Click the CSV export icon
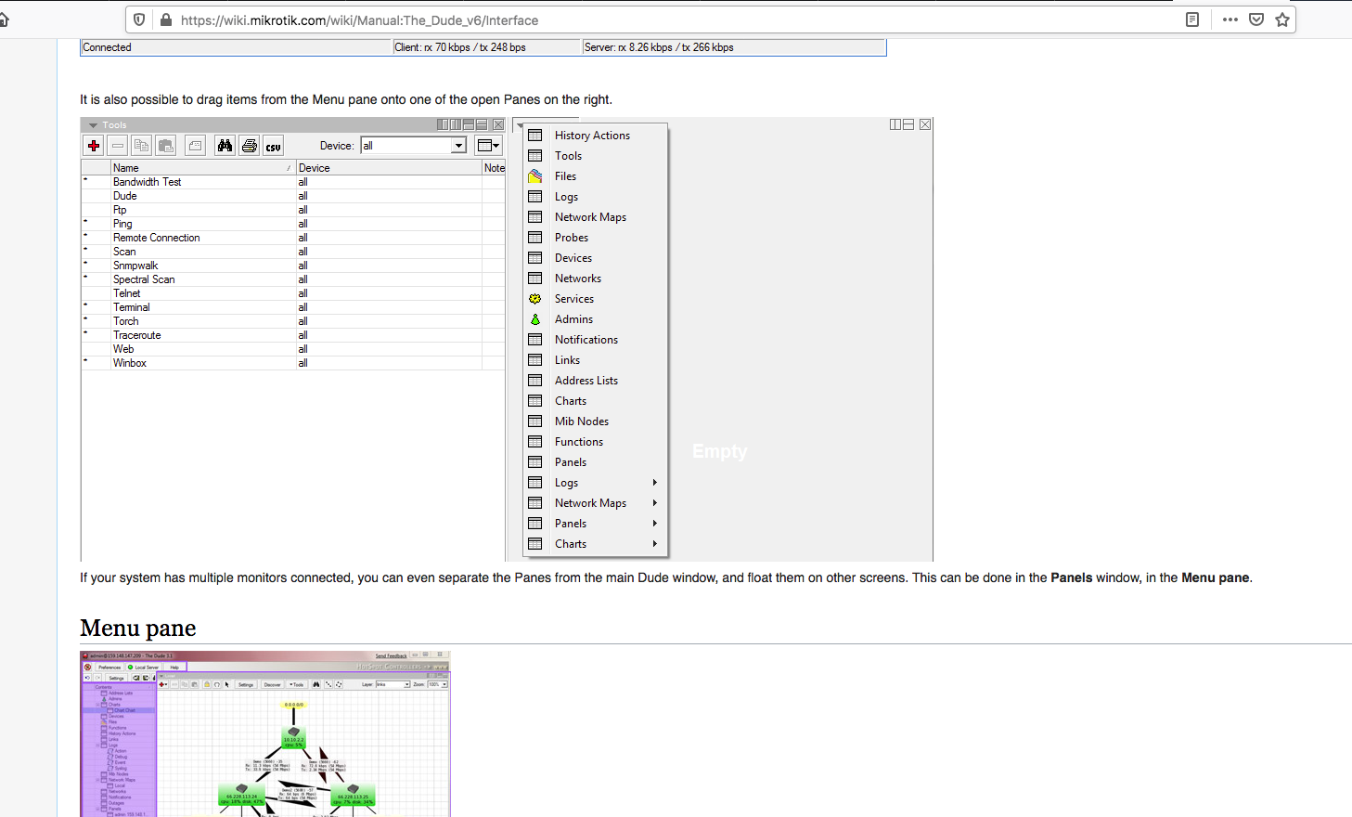1352x817 pixels. [x=273, y=146]
